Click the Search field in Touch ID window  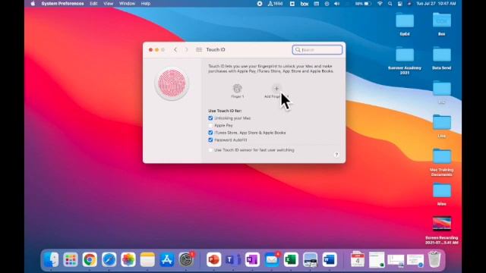(x=317, y=50)
